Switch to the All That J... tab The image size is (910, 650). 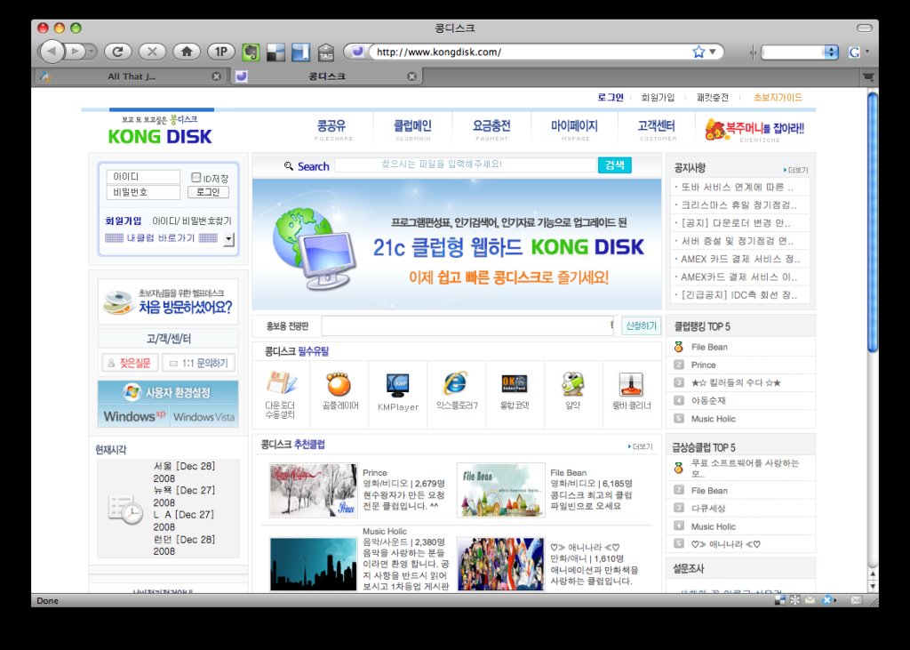click(x=132, y=76)
